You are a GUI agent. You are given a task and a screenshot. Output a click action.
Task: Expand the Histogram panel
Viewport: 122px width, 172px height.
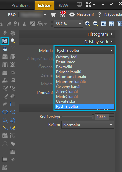[x=111, y=34]
